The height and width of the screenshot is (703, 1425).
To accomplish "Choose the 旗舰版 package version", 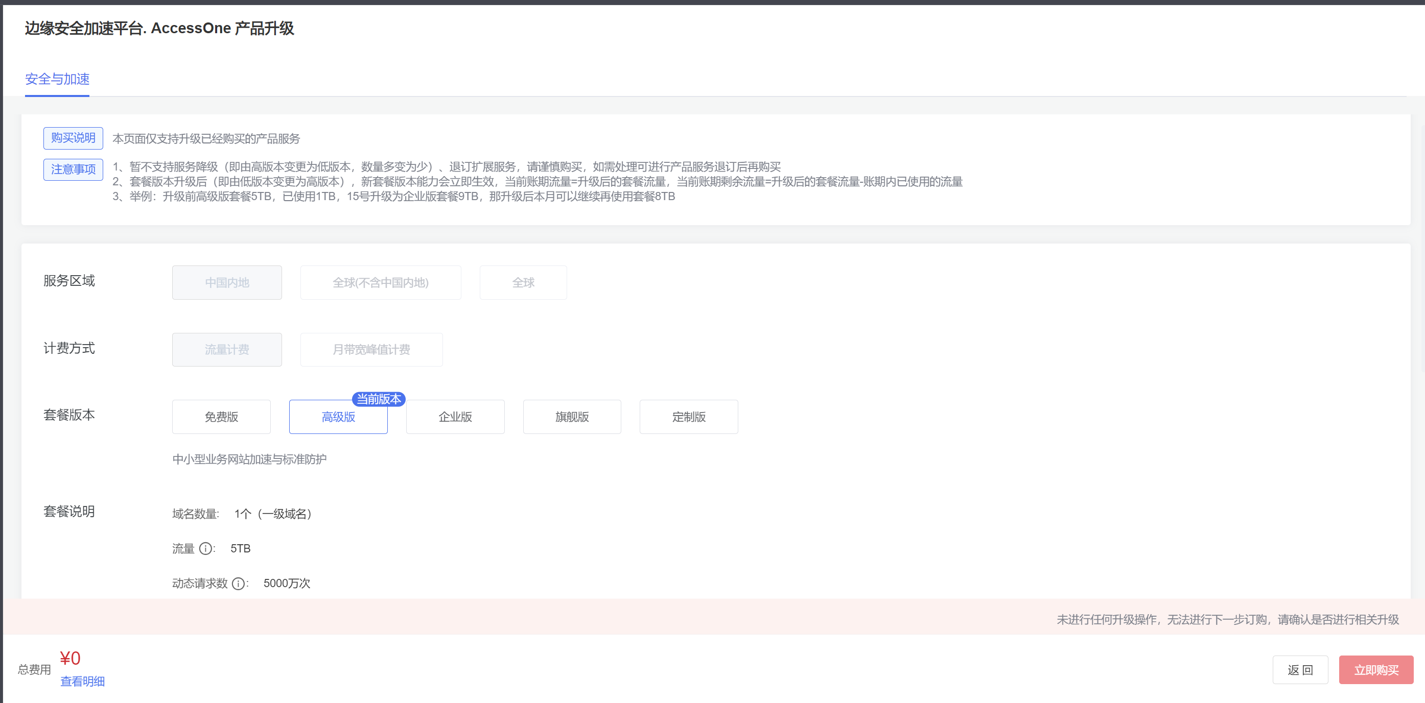I will click(571, 417).
